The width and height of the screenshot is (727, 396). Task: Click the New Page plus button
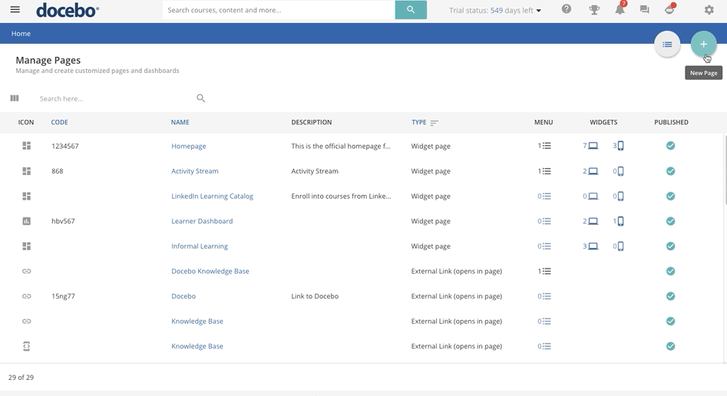(703, 45)
